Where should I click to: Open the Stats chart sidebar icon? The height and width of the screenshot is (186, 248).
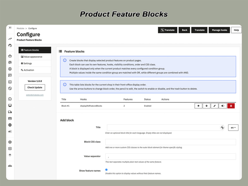(10, 82)
